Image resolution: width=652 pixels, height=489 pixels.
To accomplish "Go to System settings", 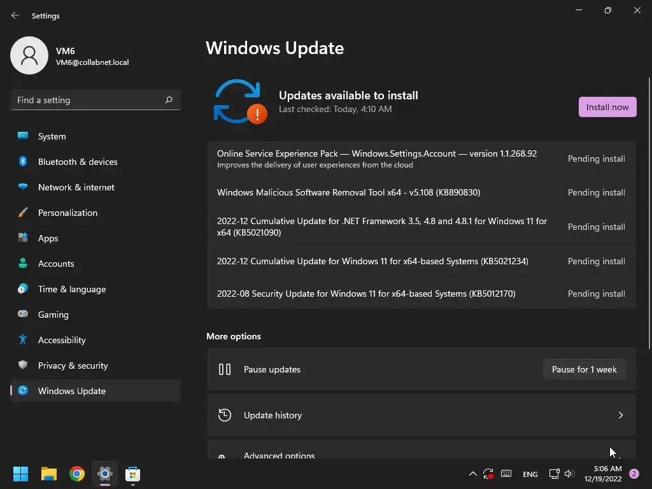I will [96, 136].
